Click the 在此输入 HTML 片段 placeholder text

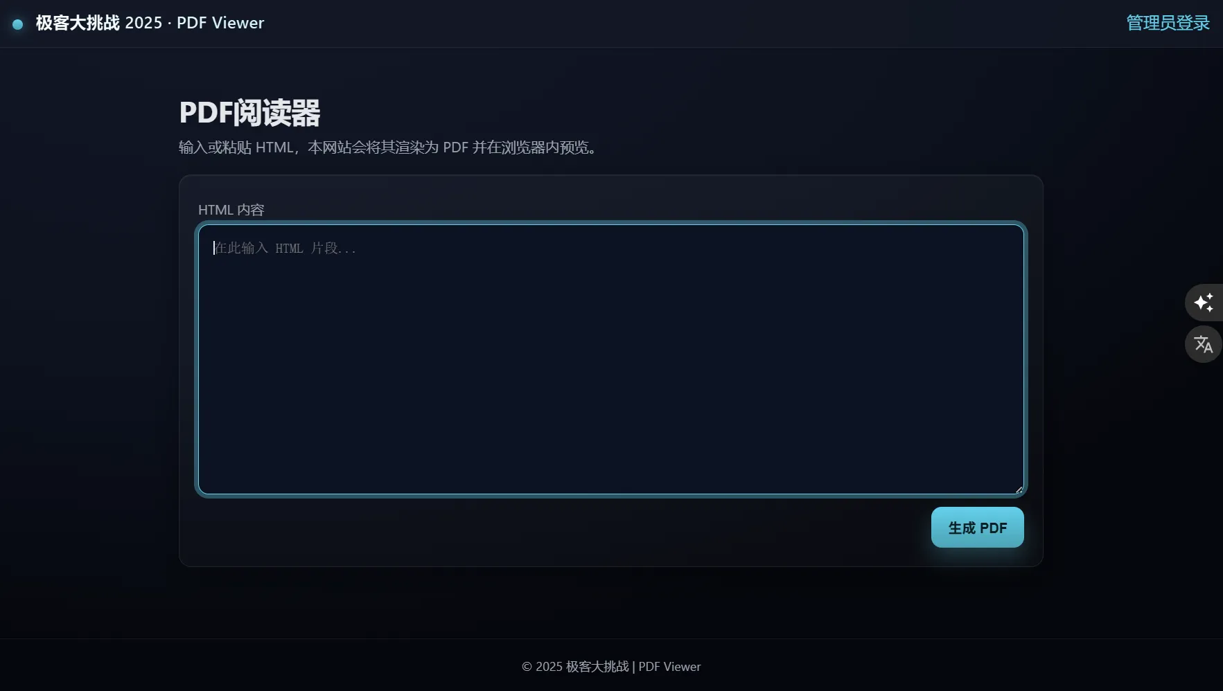tap(285, 248)
